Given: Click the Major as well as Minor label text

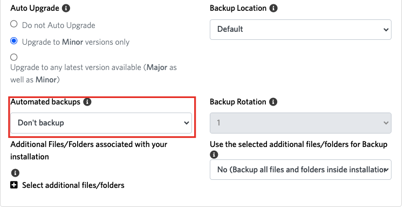Looking at the screenshot, I should click(x=93, y=73).
